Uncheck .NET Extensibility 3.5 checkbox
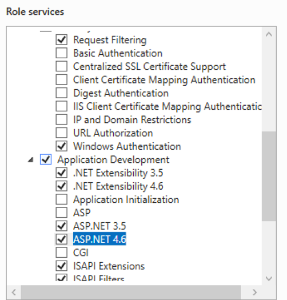The image size is (287, 300). tap(61, 173)
